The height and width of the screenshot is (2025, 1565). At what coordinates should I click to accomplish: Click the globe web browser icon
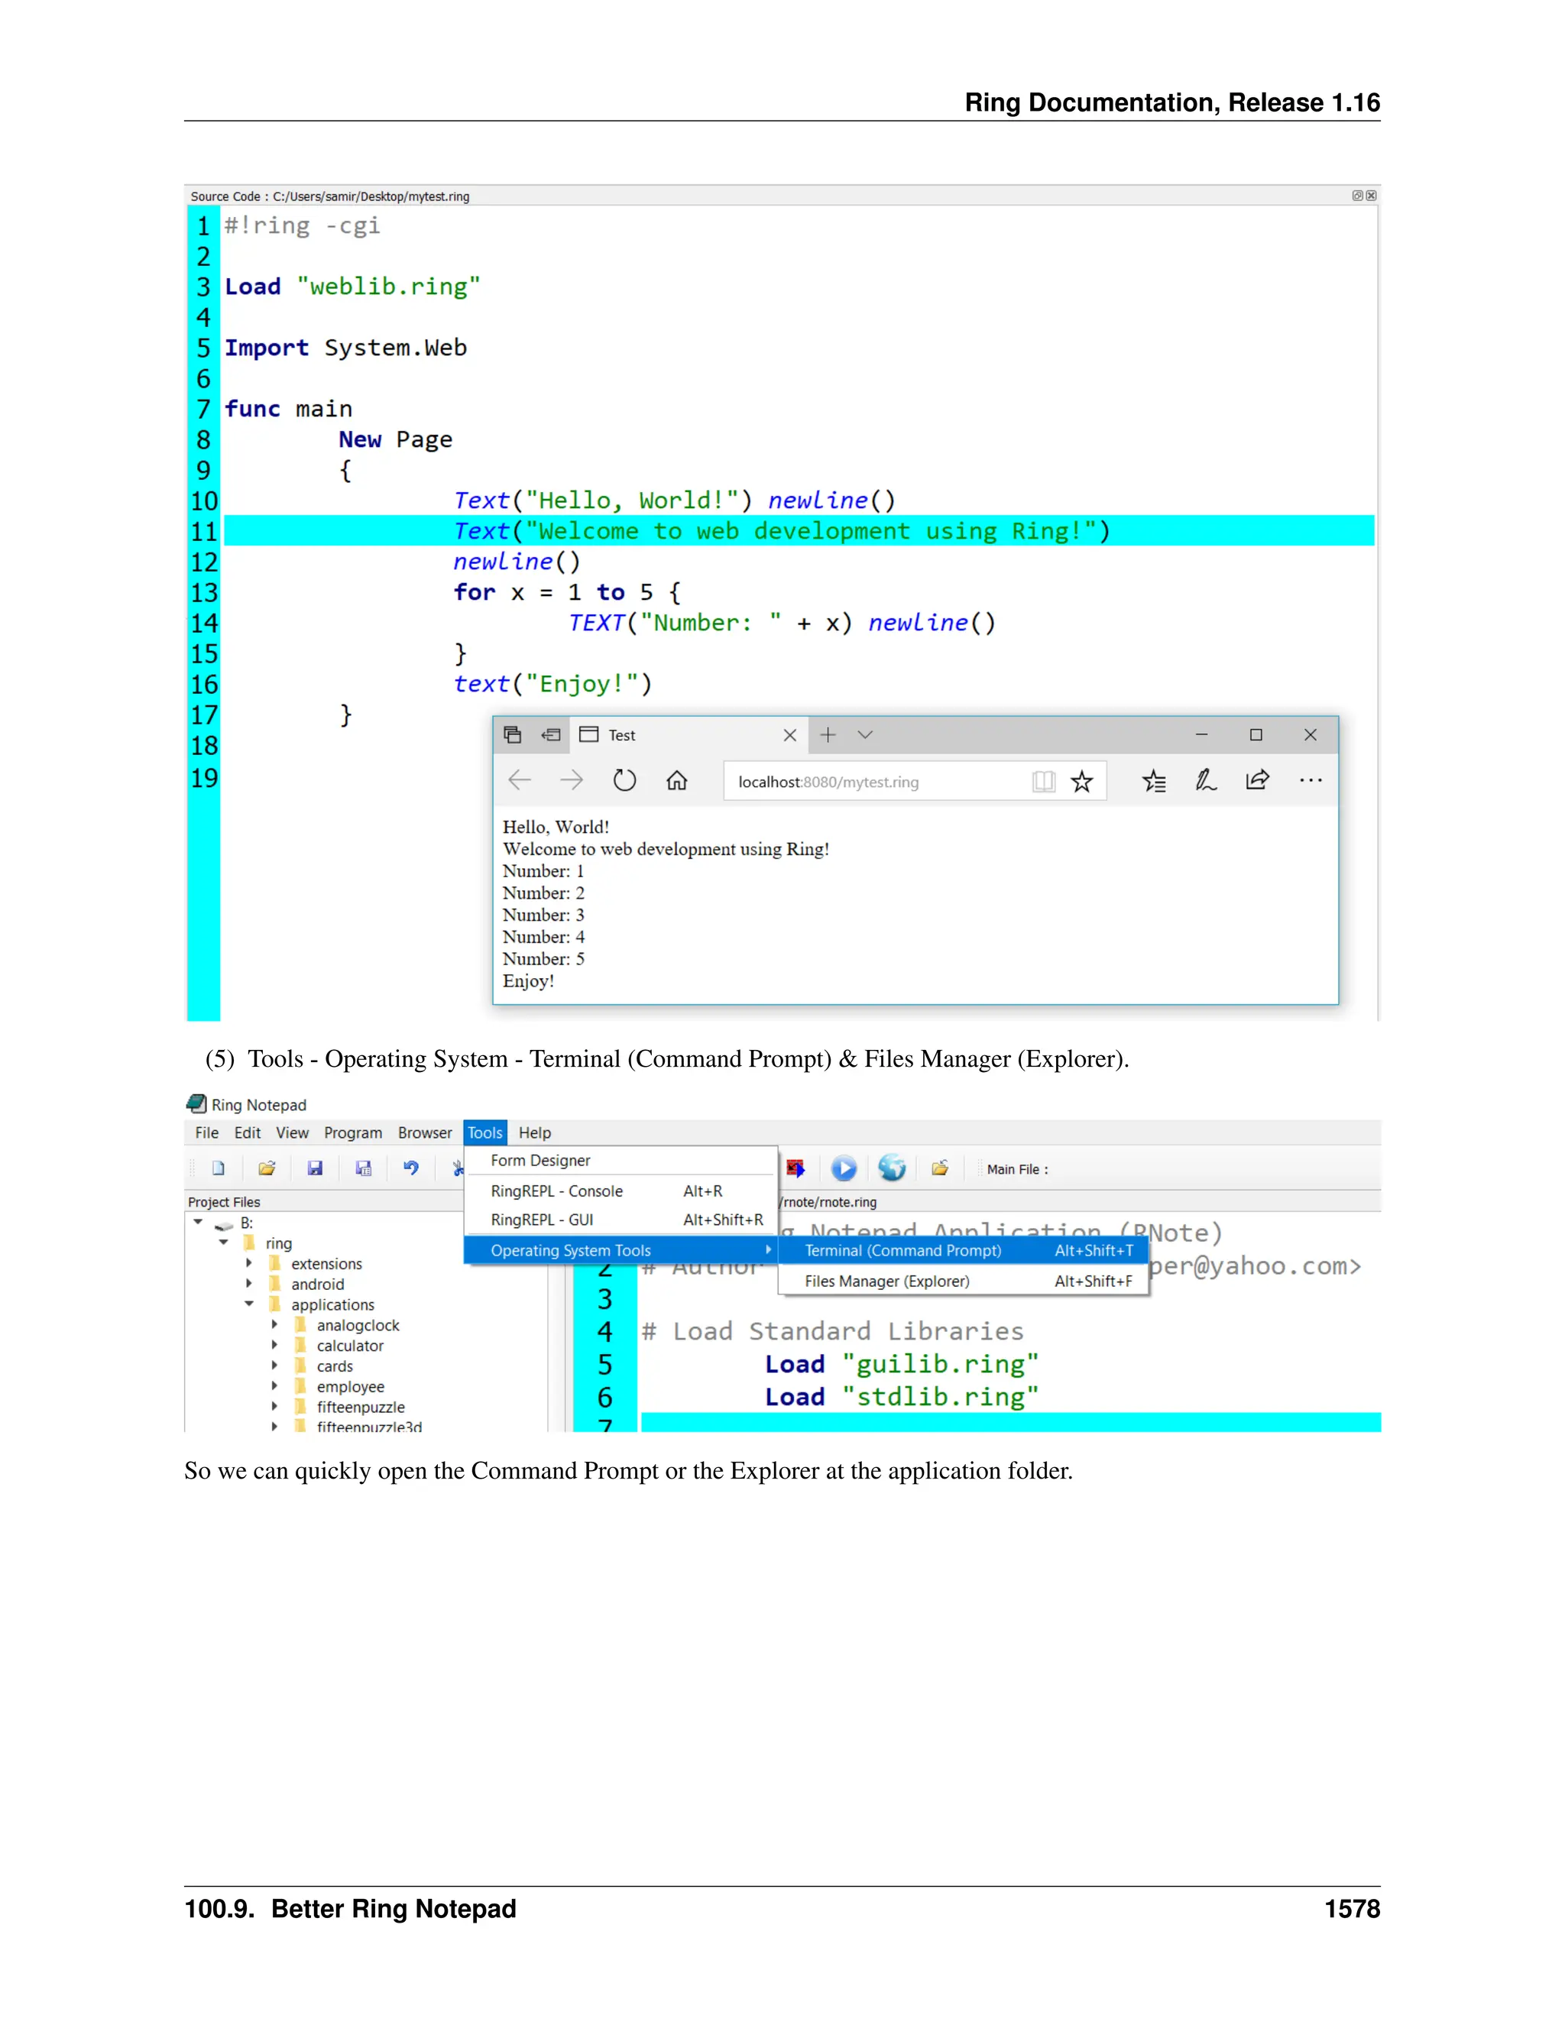[892, 1168]
